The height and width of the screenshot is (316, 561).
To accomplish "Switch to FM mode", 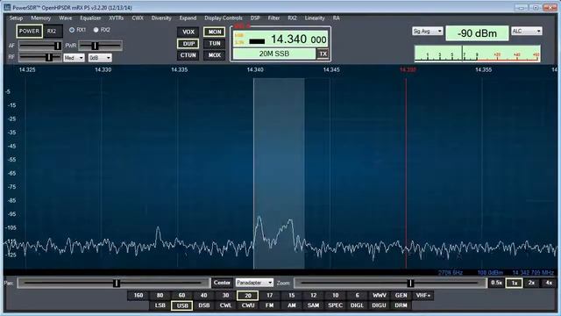I will point(269,305).
